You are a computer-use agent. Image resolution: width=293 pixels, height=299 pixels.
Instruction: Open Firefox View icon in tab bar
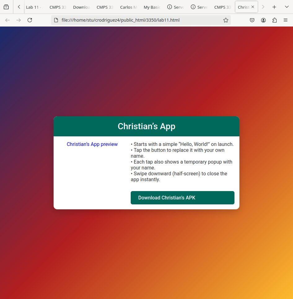tap(6, 7)
